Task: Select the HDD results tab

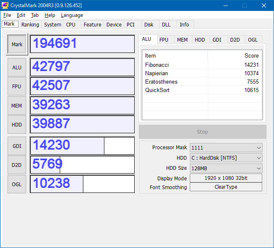Action: click(200, 40)
